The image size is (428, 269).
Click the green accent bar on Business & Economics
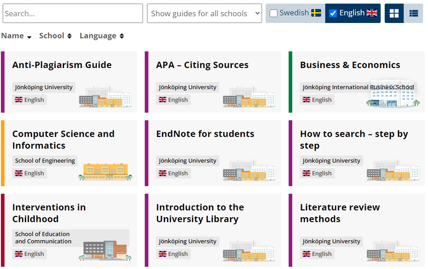(x=290, y=82)
